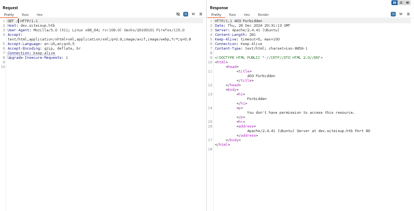Click the closing </p> tag
The height and width of the screenshot is (211, 414).
point(241,117)
